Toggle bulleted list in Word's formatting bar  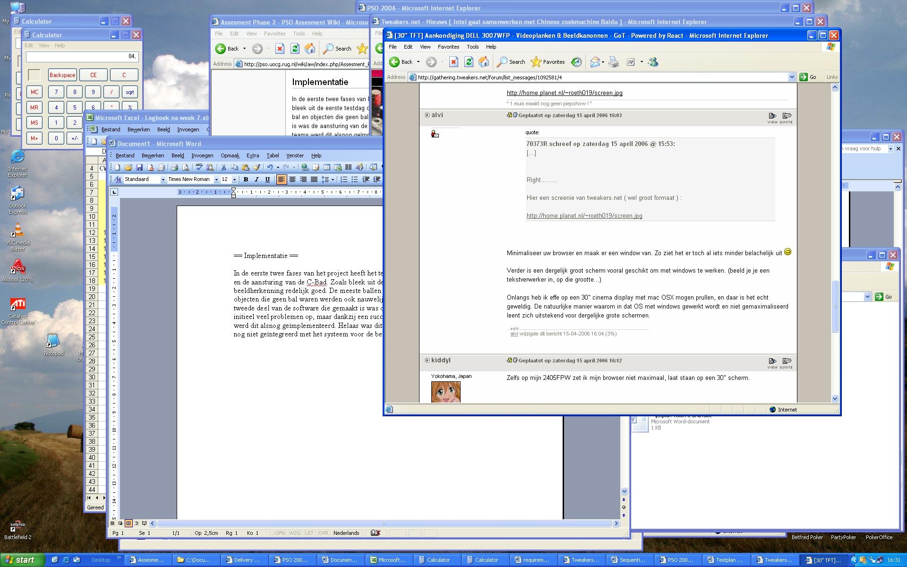point(355,180)
